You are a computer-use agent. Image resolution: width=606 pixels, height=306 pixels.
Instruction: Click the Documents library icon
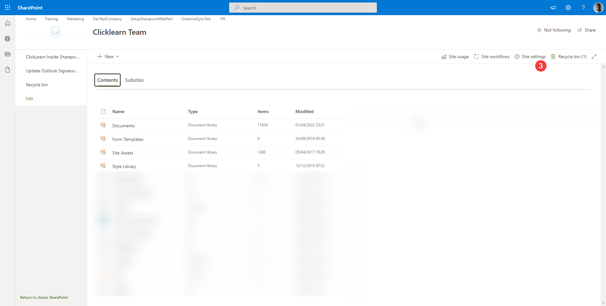[103, 125]
